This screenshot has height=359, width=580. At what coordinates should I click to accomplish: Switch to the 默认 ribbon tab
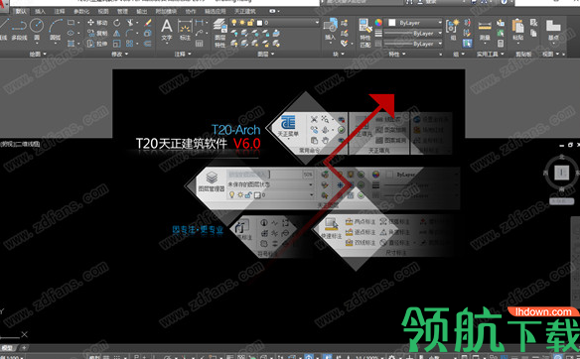21,12
